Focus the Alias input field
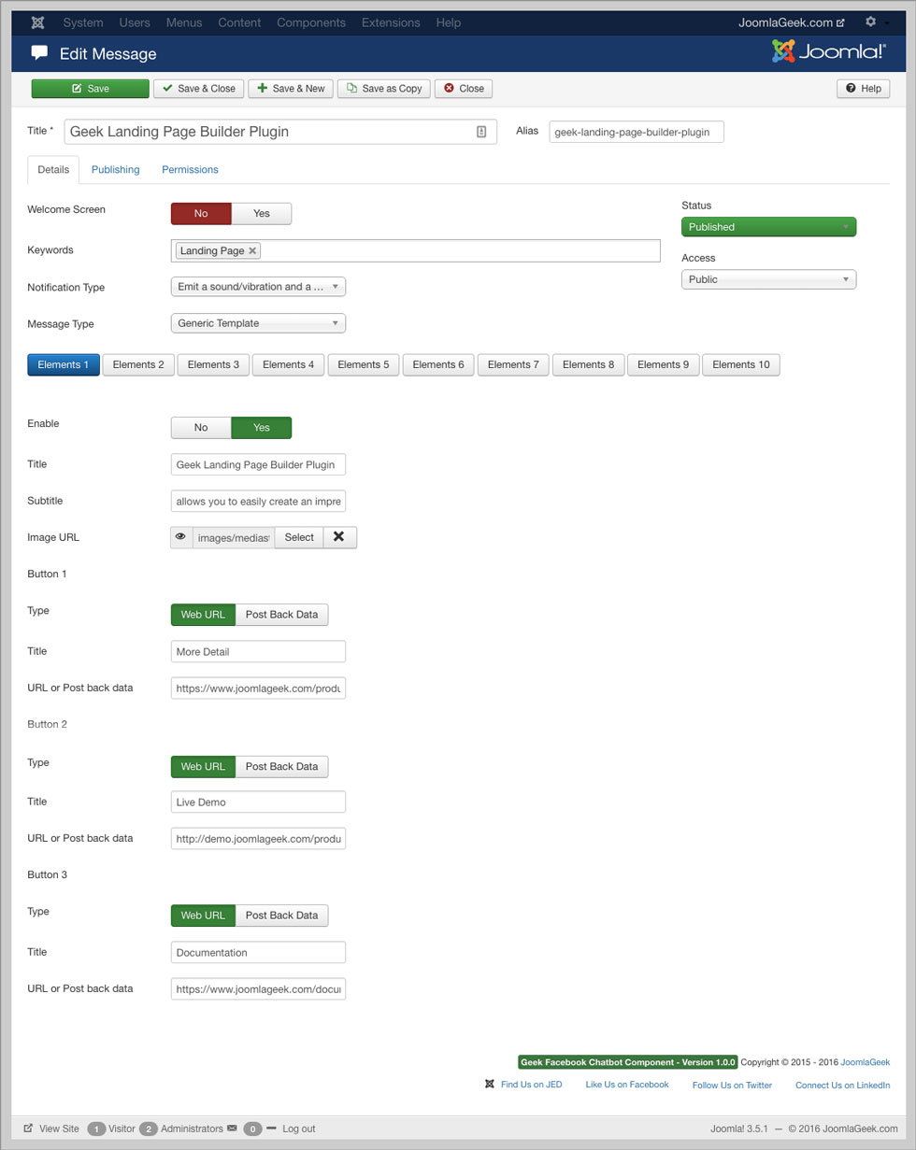The image size is (916, 1150). click(x=637, y=132)
